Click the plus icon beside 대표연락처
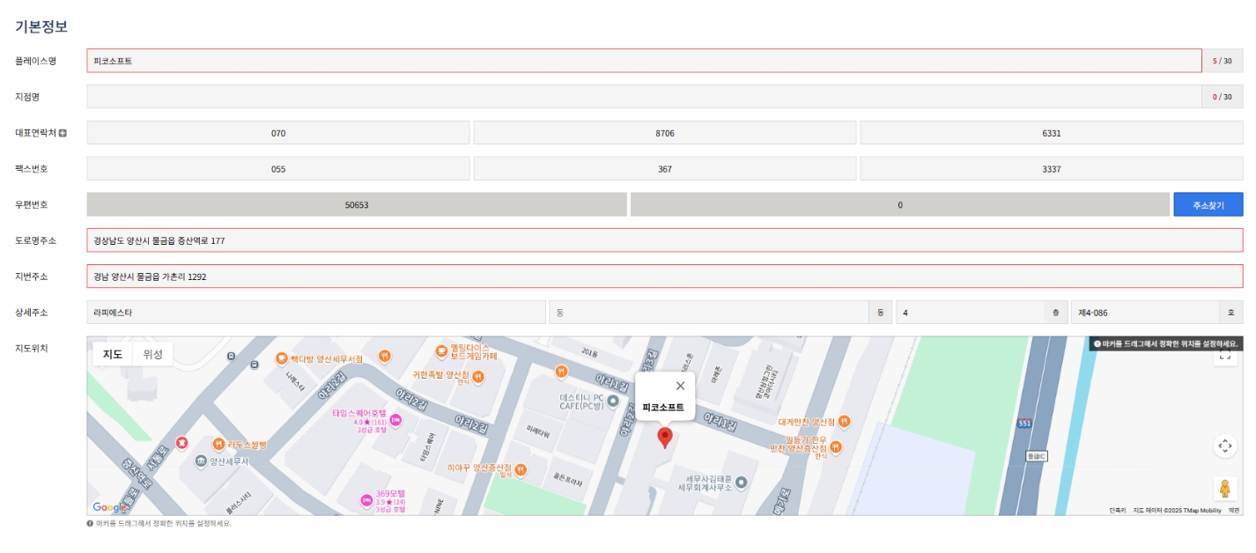 point(63,133)
